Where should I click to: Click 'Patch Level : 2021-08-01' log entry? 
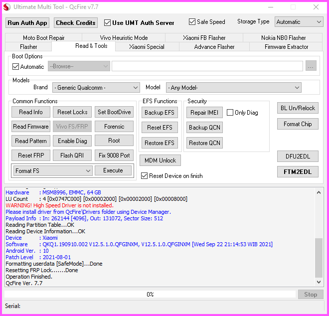(38, 257)
